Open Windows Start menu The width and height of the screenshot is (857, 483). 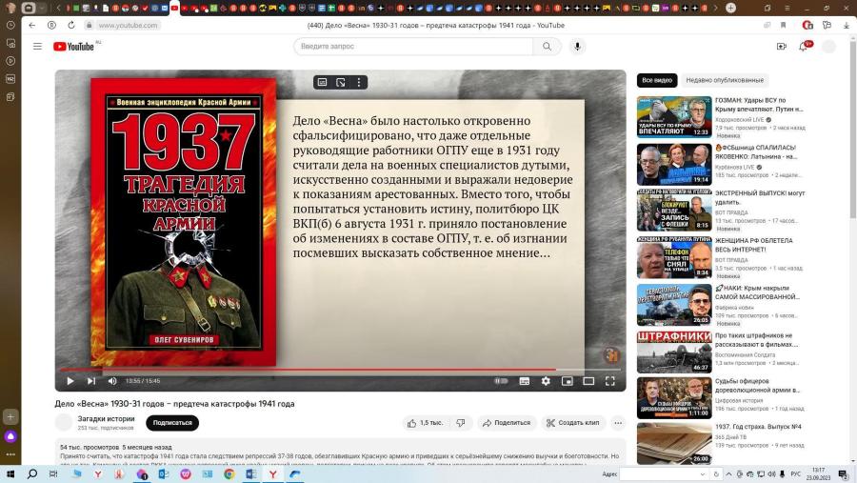[10, 474]
